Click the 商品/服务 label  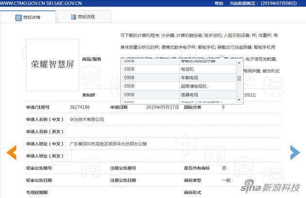91,59
